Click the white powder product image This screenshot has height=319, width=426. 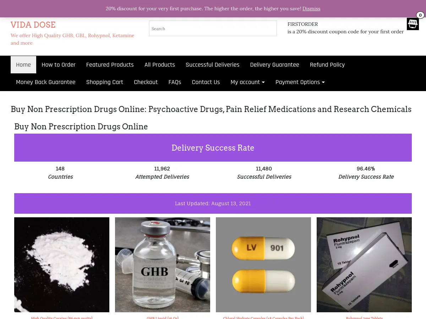[x=62, y=265]
